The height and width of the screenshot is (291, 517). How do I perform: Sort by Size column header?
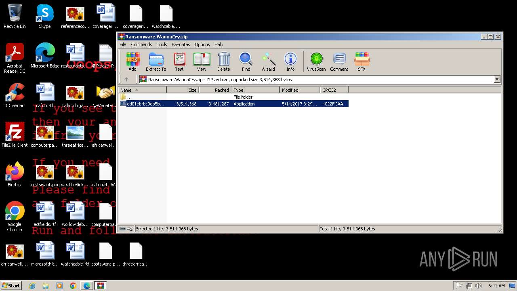(x=183, y=90)
